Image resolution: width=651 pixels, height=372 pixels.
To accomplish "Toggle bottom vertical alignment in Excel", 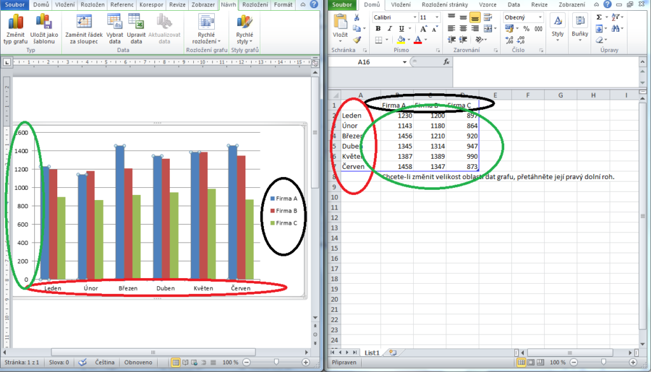I will (475, 17).
